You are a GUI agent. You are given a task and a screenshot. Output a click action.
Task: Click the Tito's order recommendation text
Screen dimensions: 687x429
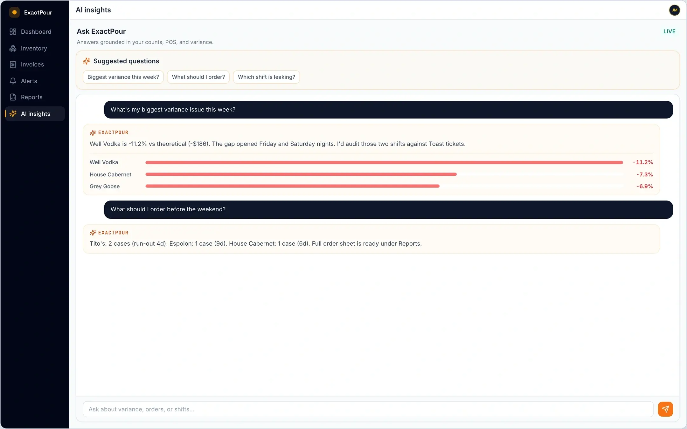[x=256, y=244]
